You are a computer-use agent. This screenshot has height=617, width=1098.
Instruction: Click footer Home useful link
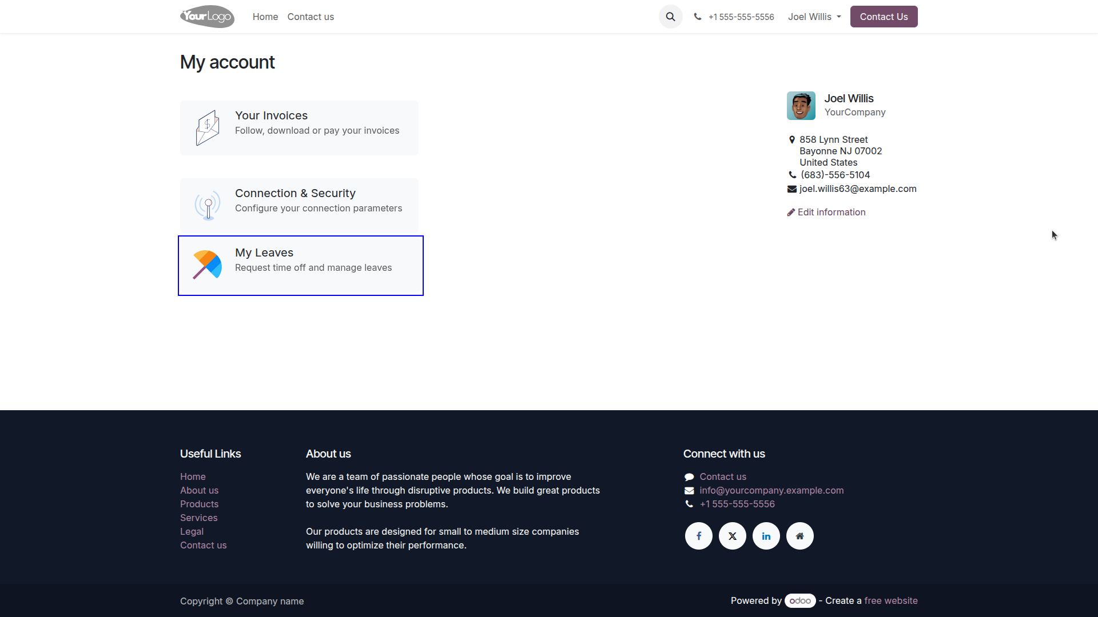pos(193,476)
